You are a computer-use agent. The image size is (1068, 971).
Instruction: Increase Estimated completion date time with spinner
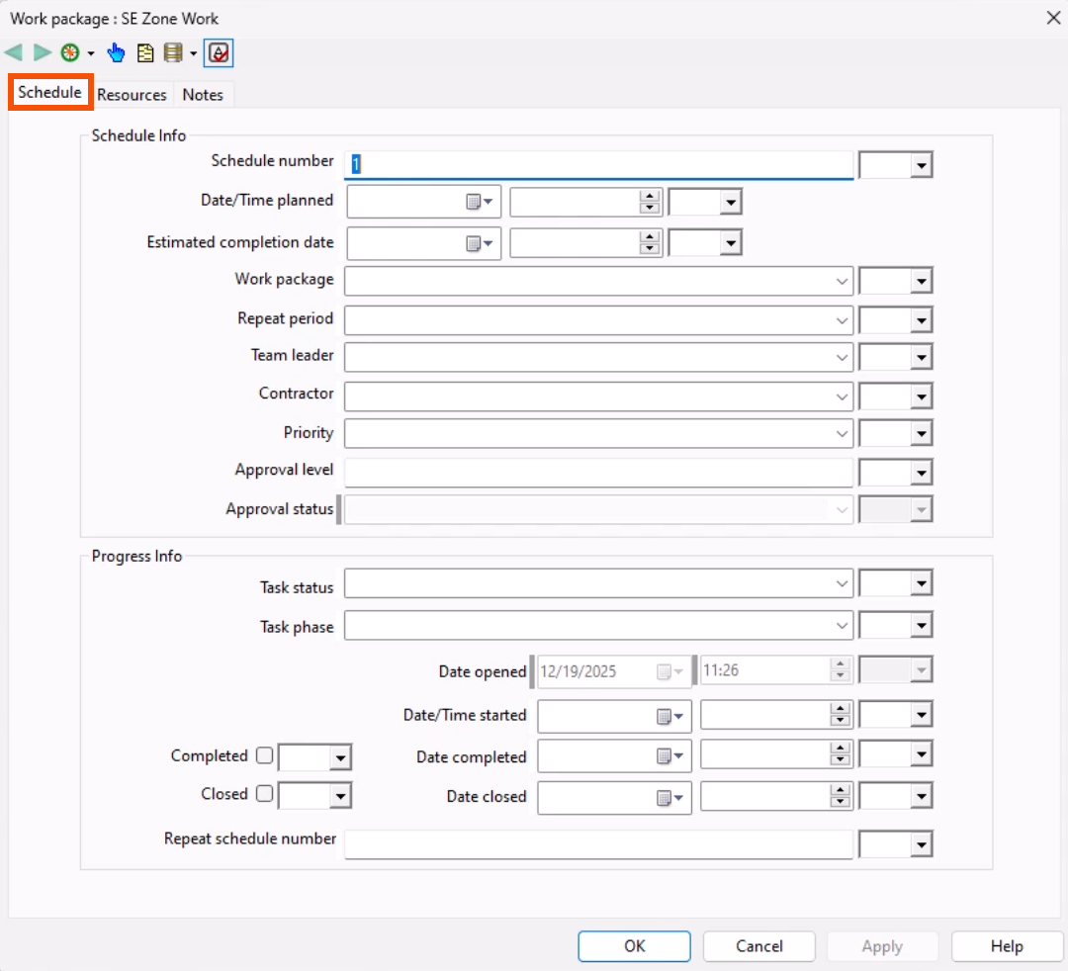pos(650,236)
